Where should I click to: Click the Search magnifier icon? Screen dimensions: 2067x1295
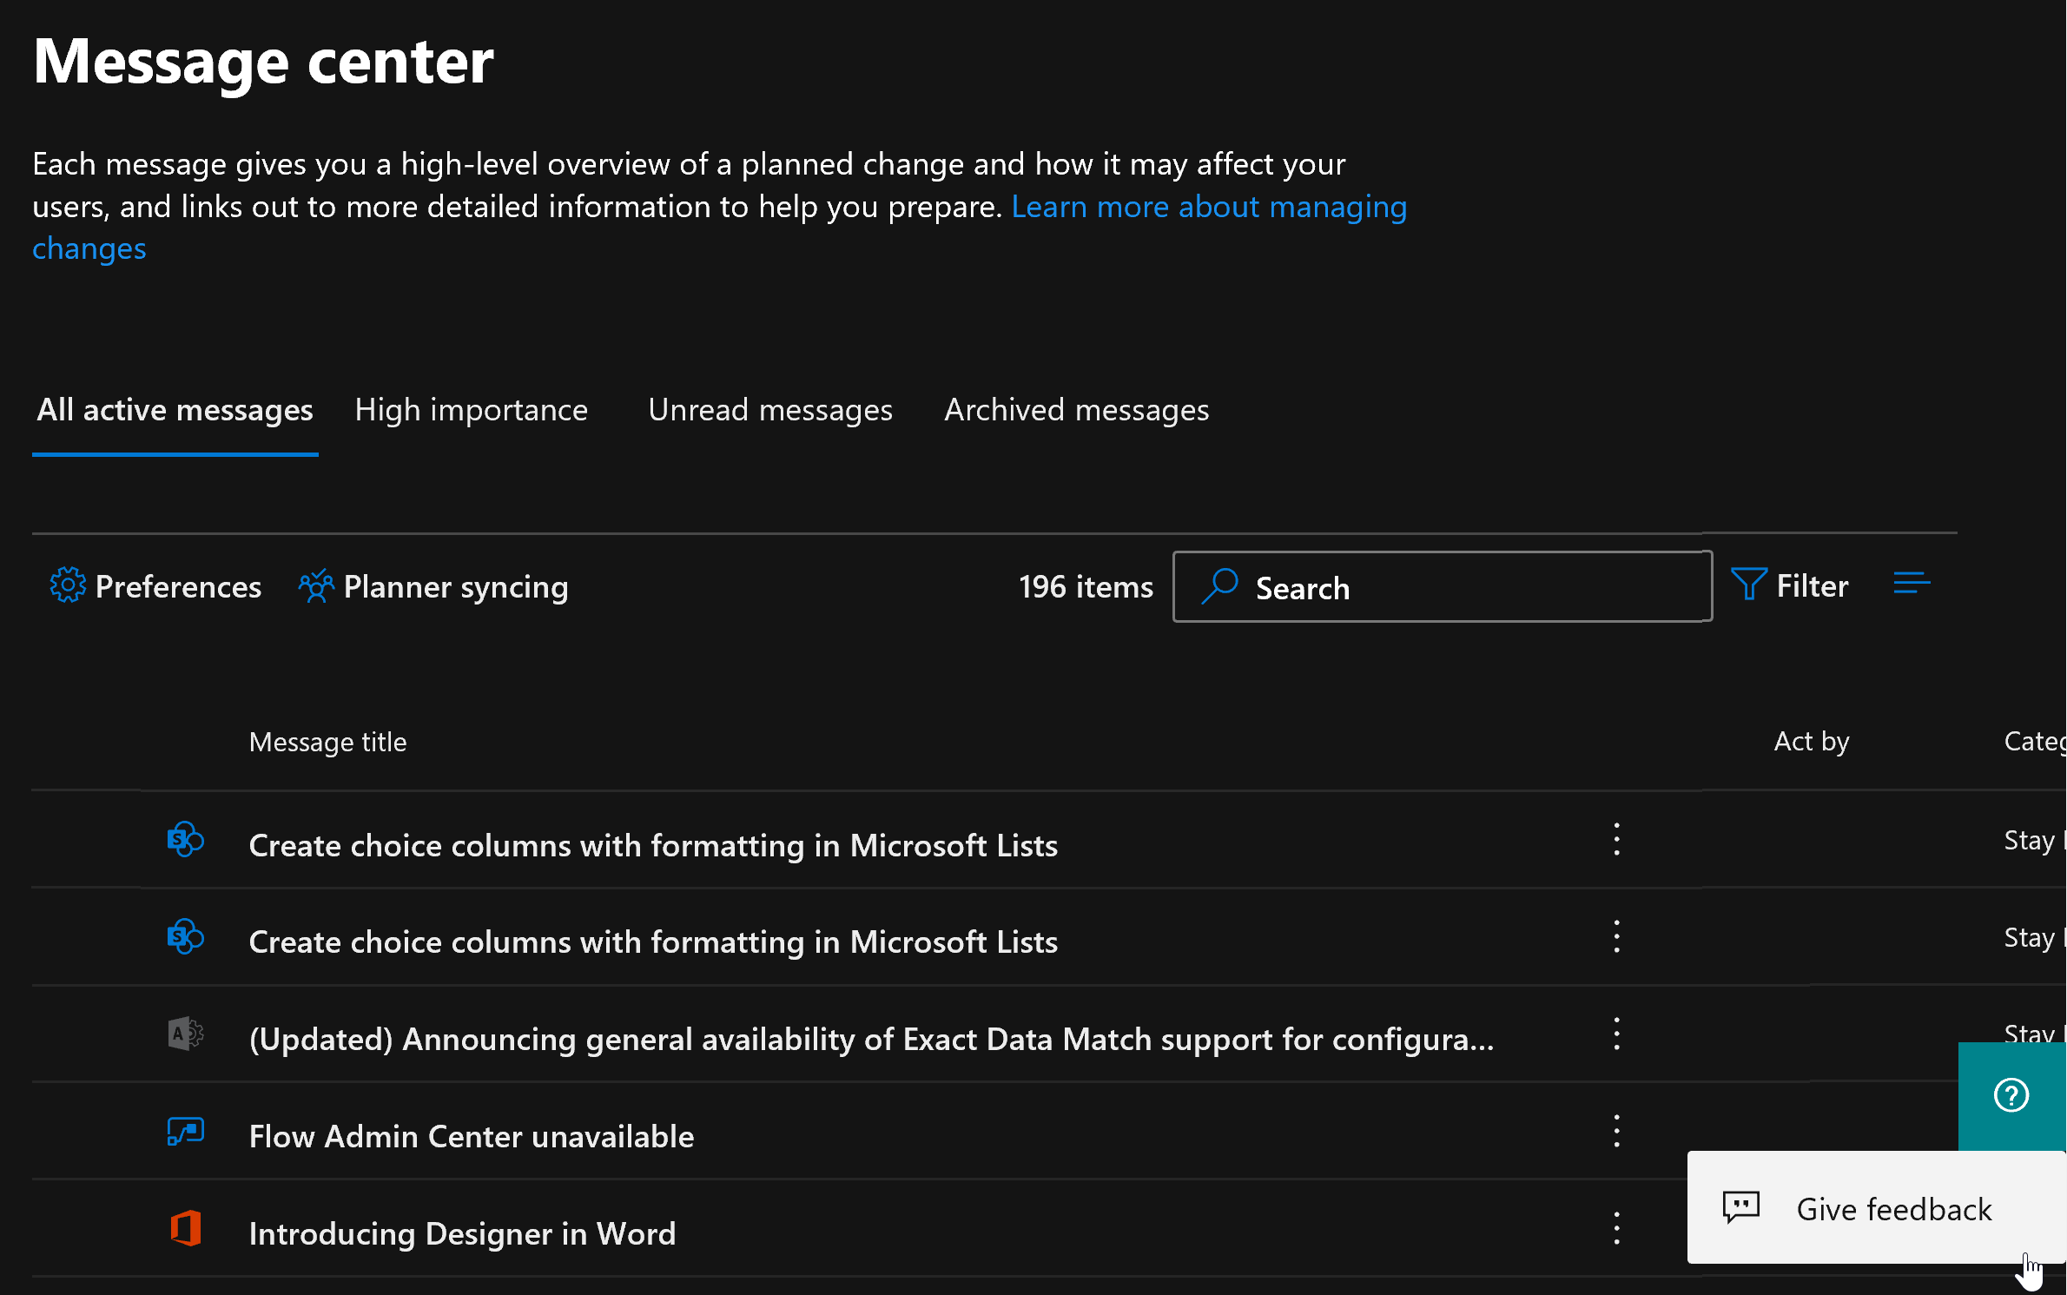click(1220, 586)
